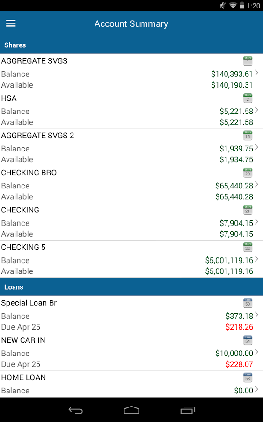Tap the Loan 50 badge icon
This screenshot has width=263, height=422.
pyautogui.click(x=248, y=303)
